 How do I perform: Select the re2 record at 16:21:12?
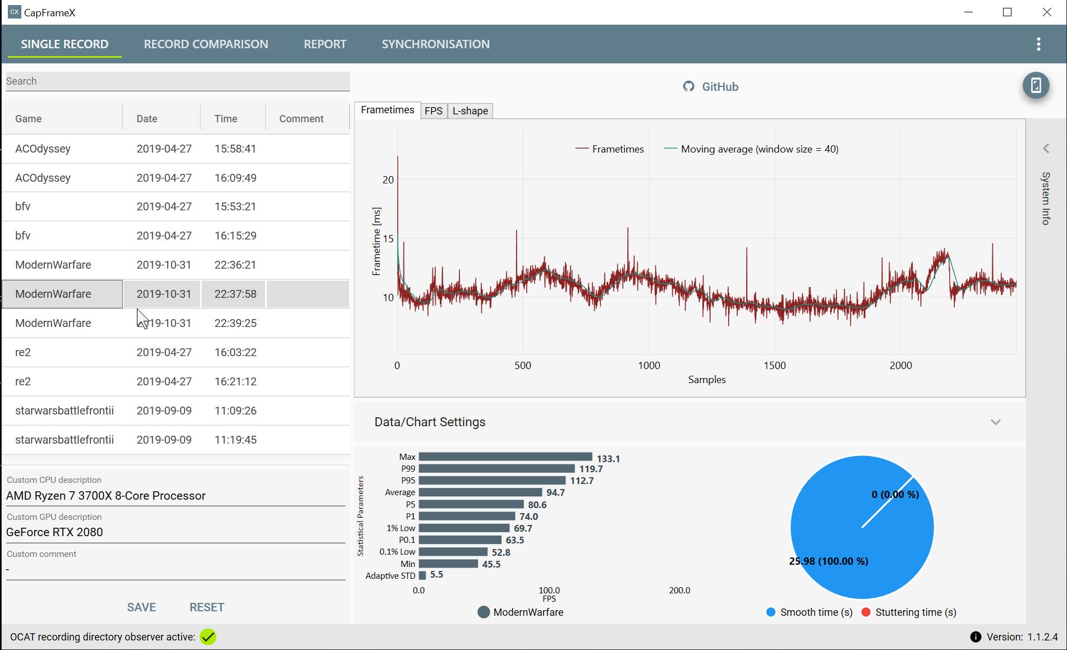(x=176, y=381)
